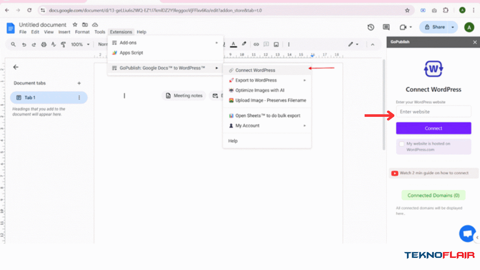Click the Meeting notes chip
This screenshot has height=270, width=480.
coord(184,96)
